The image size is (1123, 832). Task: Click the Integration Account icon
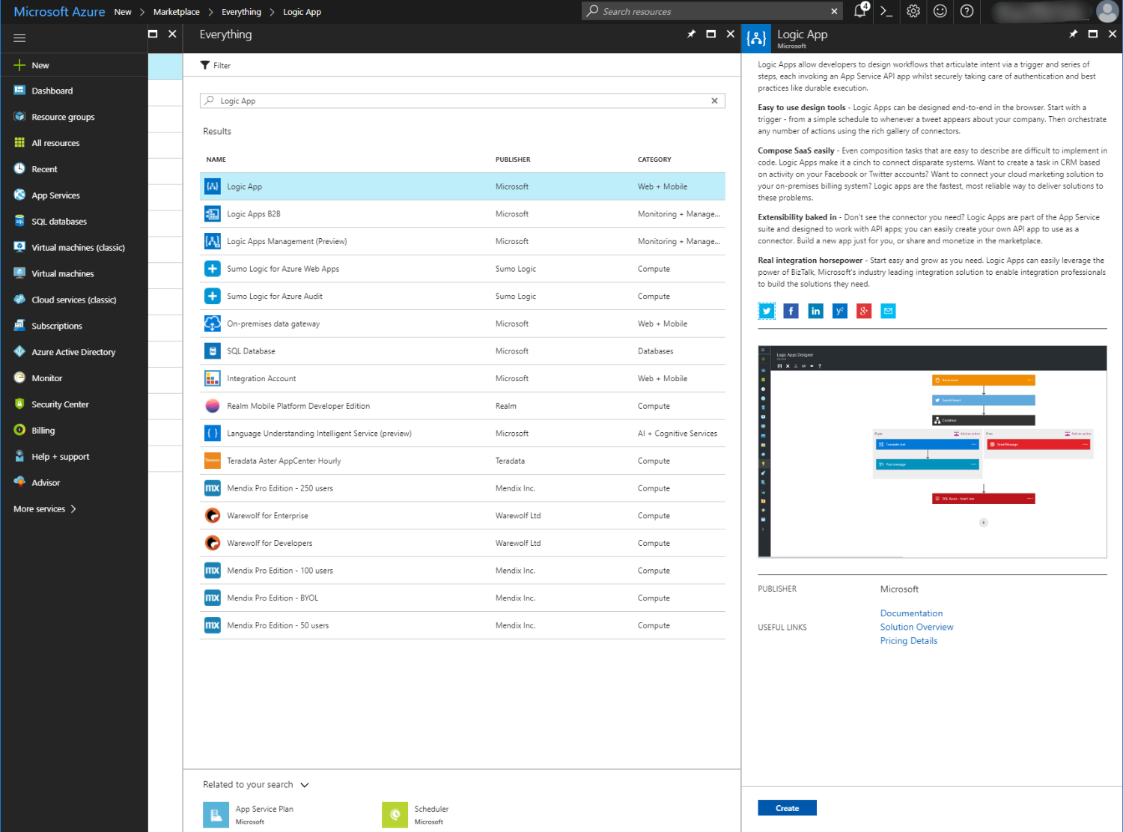click(x=213, y=378)
